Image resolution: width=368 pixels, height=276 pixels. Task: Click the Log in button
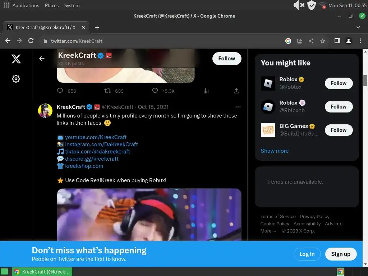tap(307, 254)
